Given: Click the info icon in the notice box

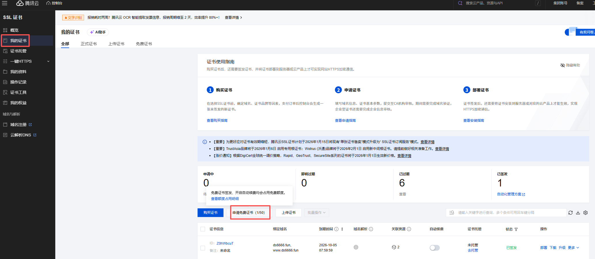Looking at the screenshot, I should pos(205,142).
